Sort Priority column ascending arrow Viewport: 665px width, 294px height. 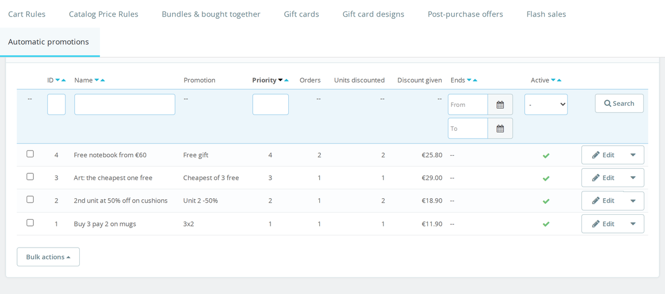pos(287,80)
